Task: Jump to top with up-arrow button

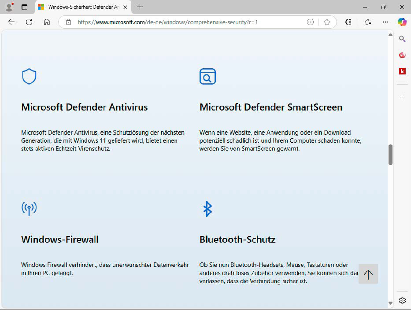Action: click(x=368, y=274)
